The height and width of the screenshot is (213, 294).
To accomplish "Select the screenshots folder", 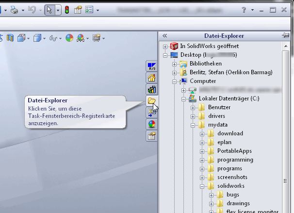I will (232, 177).
